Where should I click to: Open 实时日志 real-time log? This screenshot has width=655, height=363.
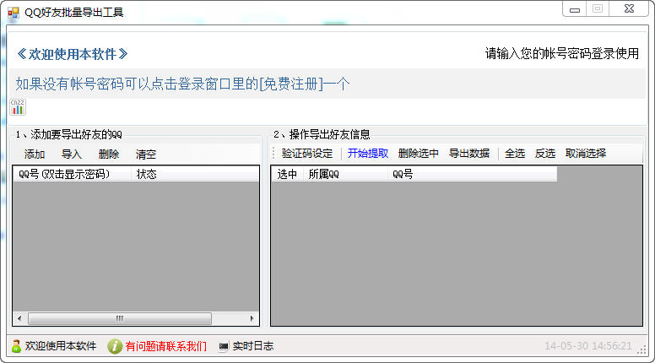coord(252,346)
